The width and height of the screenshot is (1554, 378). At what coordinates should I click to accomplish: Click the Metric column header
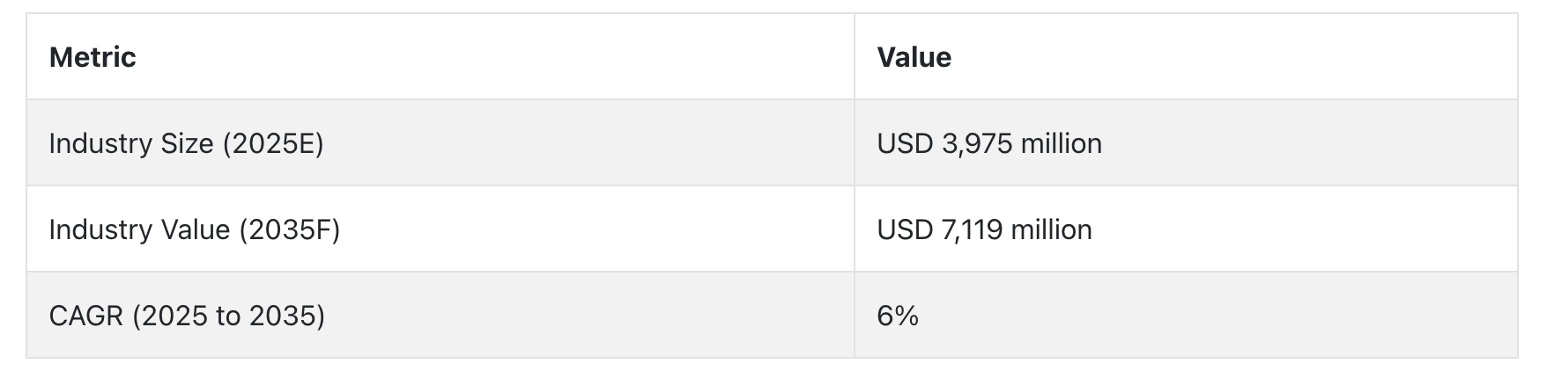point(92,57)
